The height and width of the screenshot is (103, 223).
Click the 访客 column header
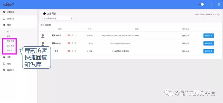point(60,29)
